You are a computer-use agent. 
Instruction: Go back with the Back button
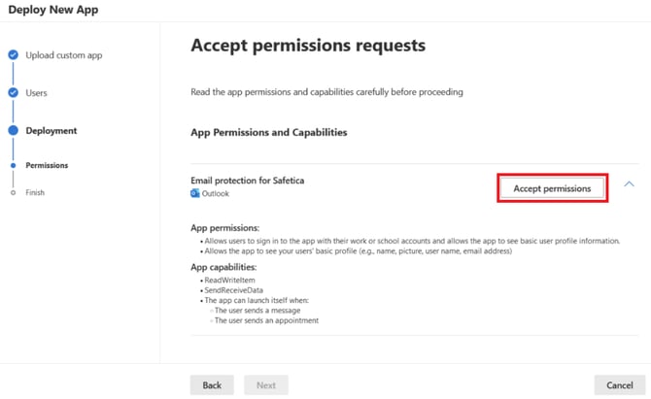(x=212, y=385)
